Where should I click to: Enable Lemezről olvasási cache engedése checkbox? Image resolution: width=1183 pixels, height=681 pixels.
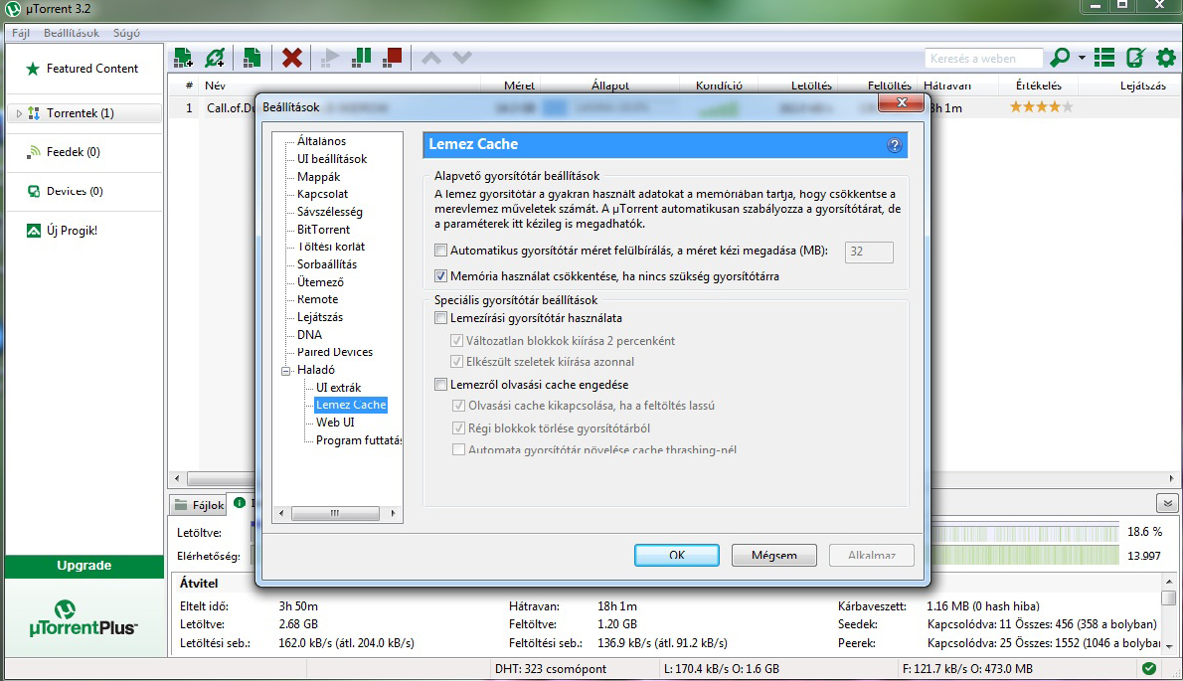(440, 384)
